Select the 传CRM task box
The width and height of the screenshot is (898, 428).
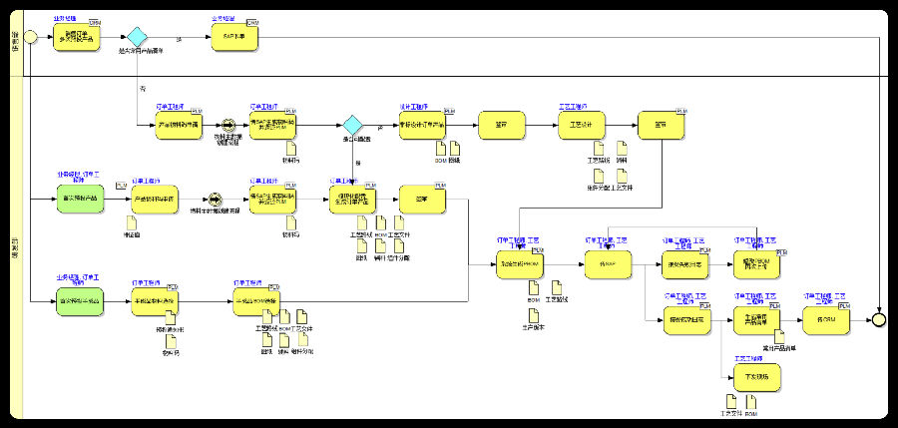pos(826,320)
